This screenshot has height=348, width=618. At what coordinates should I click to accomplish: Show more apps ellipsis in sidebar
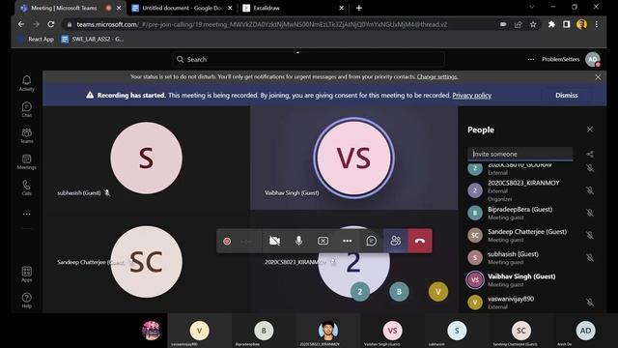coord(26,214)
